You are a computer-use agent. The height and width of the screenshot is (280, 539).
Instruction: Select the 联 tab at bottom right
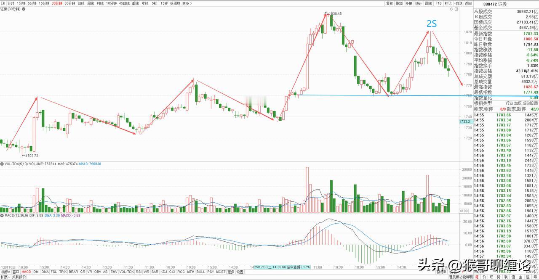click(506, 277)
